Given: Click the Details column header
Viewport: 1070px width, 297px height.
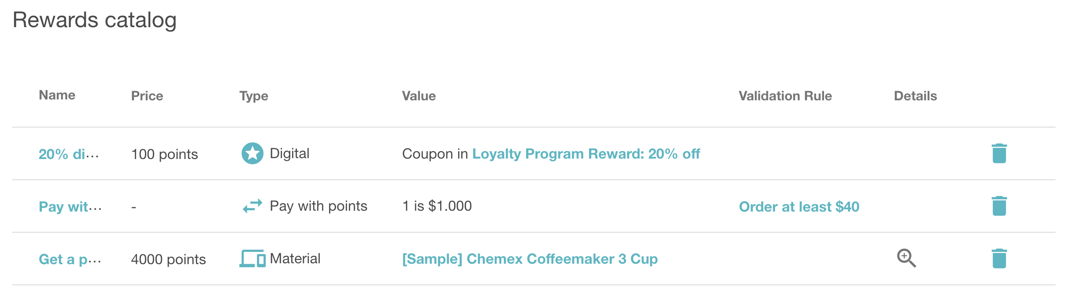Looking at the screenshot, I should 915,96.
